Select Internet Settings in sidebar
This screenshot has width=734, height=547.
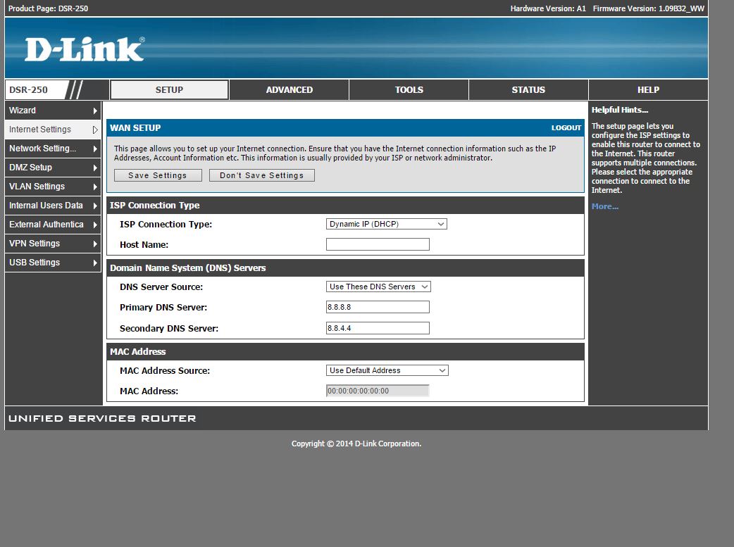53,130
